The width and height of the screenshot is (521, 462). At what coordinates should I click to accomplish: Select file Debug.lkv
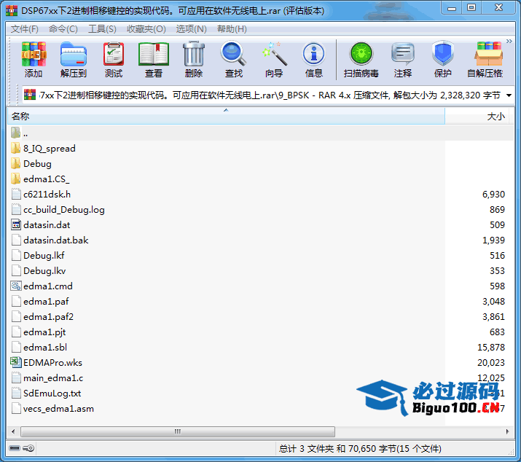38,270
